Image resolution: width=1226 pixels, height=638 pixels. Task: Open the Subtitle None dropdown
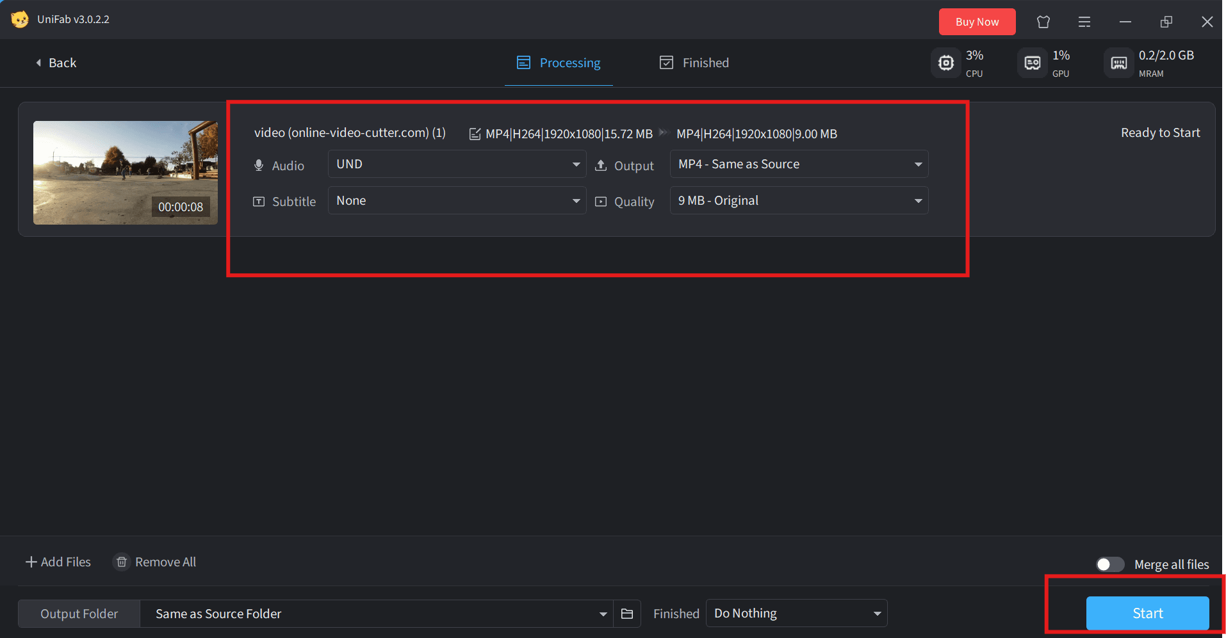pyautogui.click(x=457, y=201)
